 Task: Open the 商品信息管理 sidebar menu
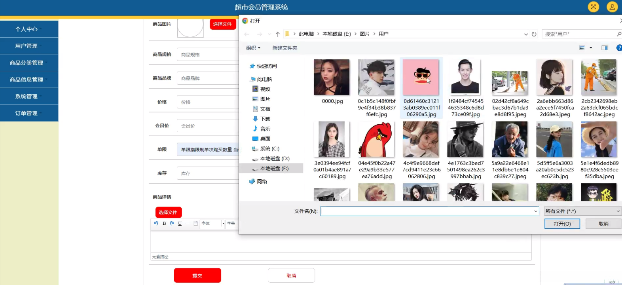29,80
